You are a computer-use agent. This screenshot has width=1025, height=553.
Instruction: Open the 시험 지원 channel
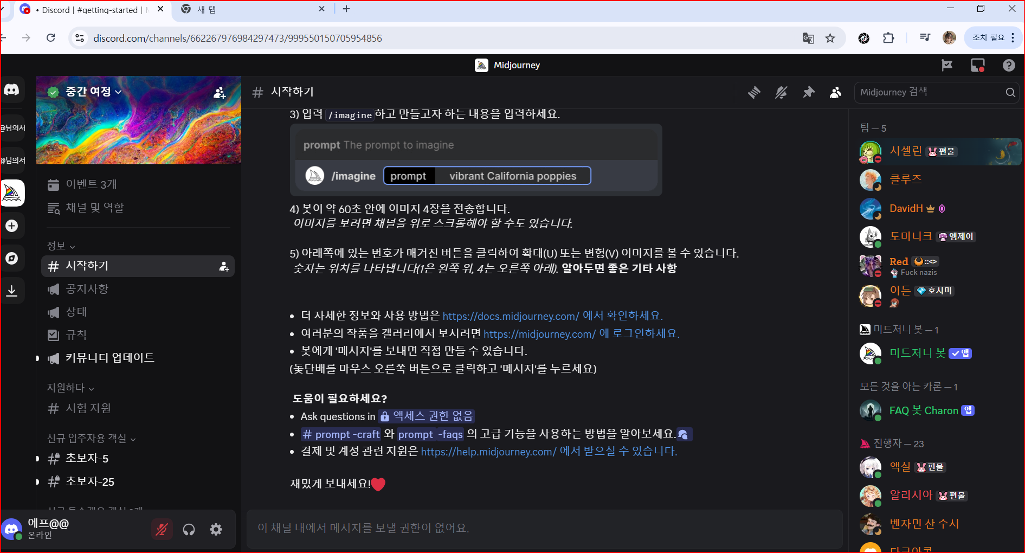click(x=138, y=408)
